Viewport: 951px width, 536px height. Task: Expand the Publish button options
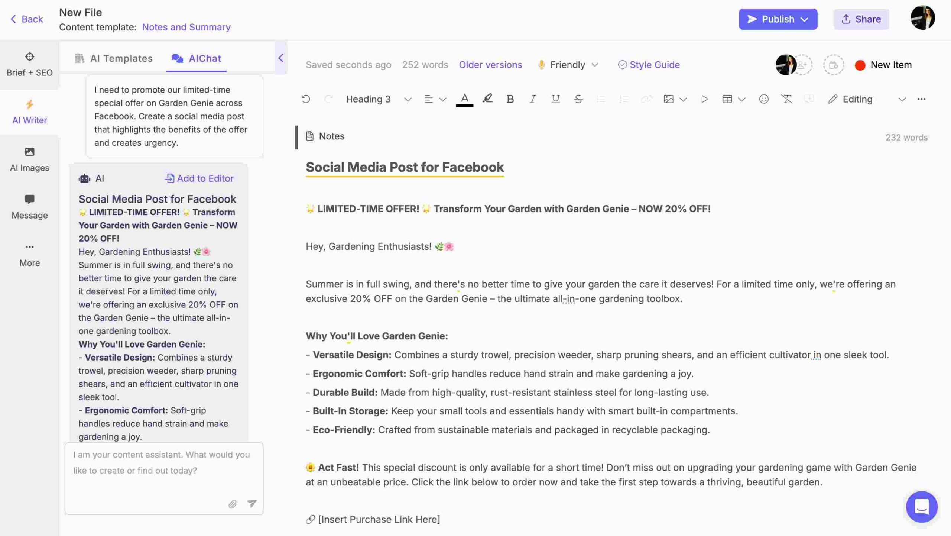pyautogui.click(x=805, y=19)
